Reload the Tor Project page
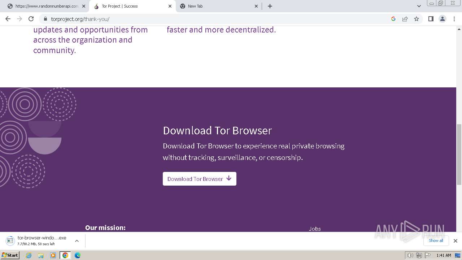This screenshot has height=260, width=462. (31, 19)
